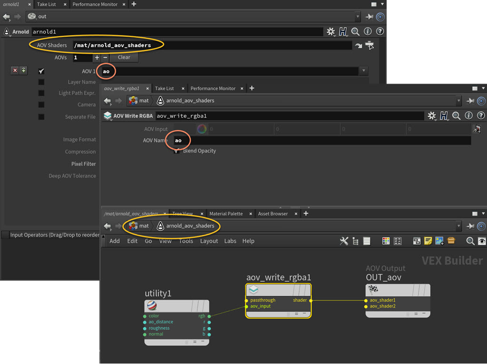The width and height of the screenshot is (487, 364).
Task: Search parameters in the AOV Write RGBA pane
Action: [456, 116]
